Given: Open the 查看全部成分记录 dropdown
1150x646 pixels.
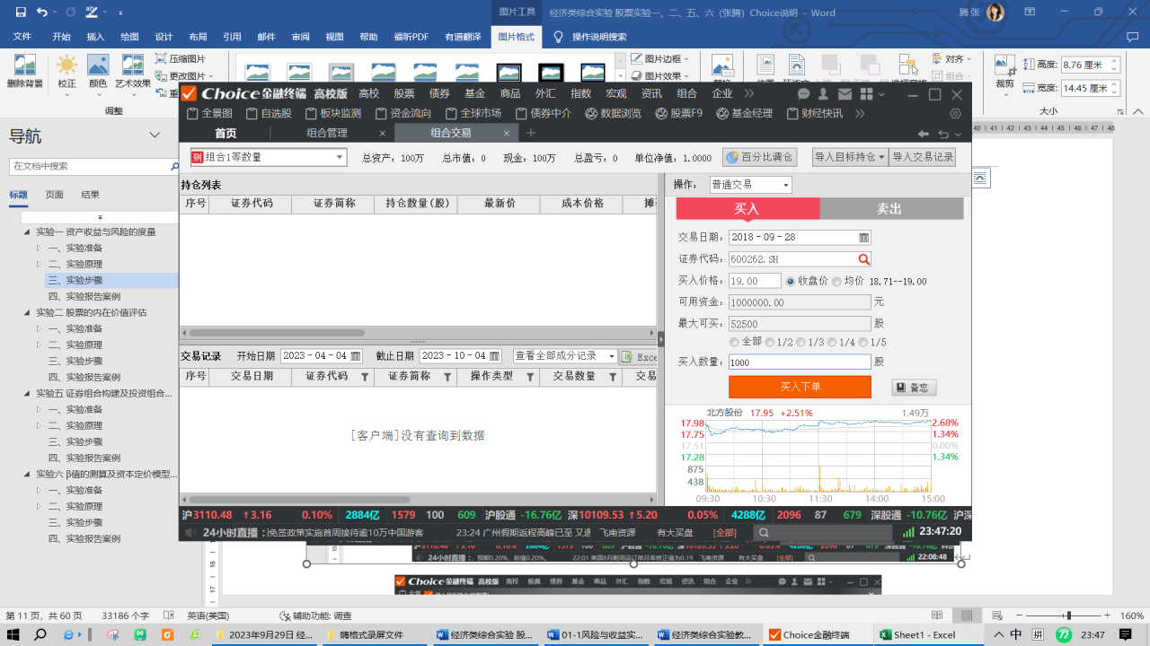Looking at the screenshot, I should point(611,356).
